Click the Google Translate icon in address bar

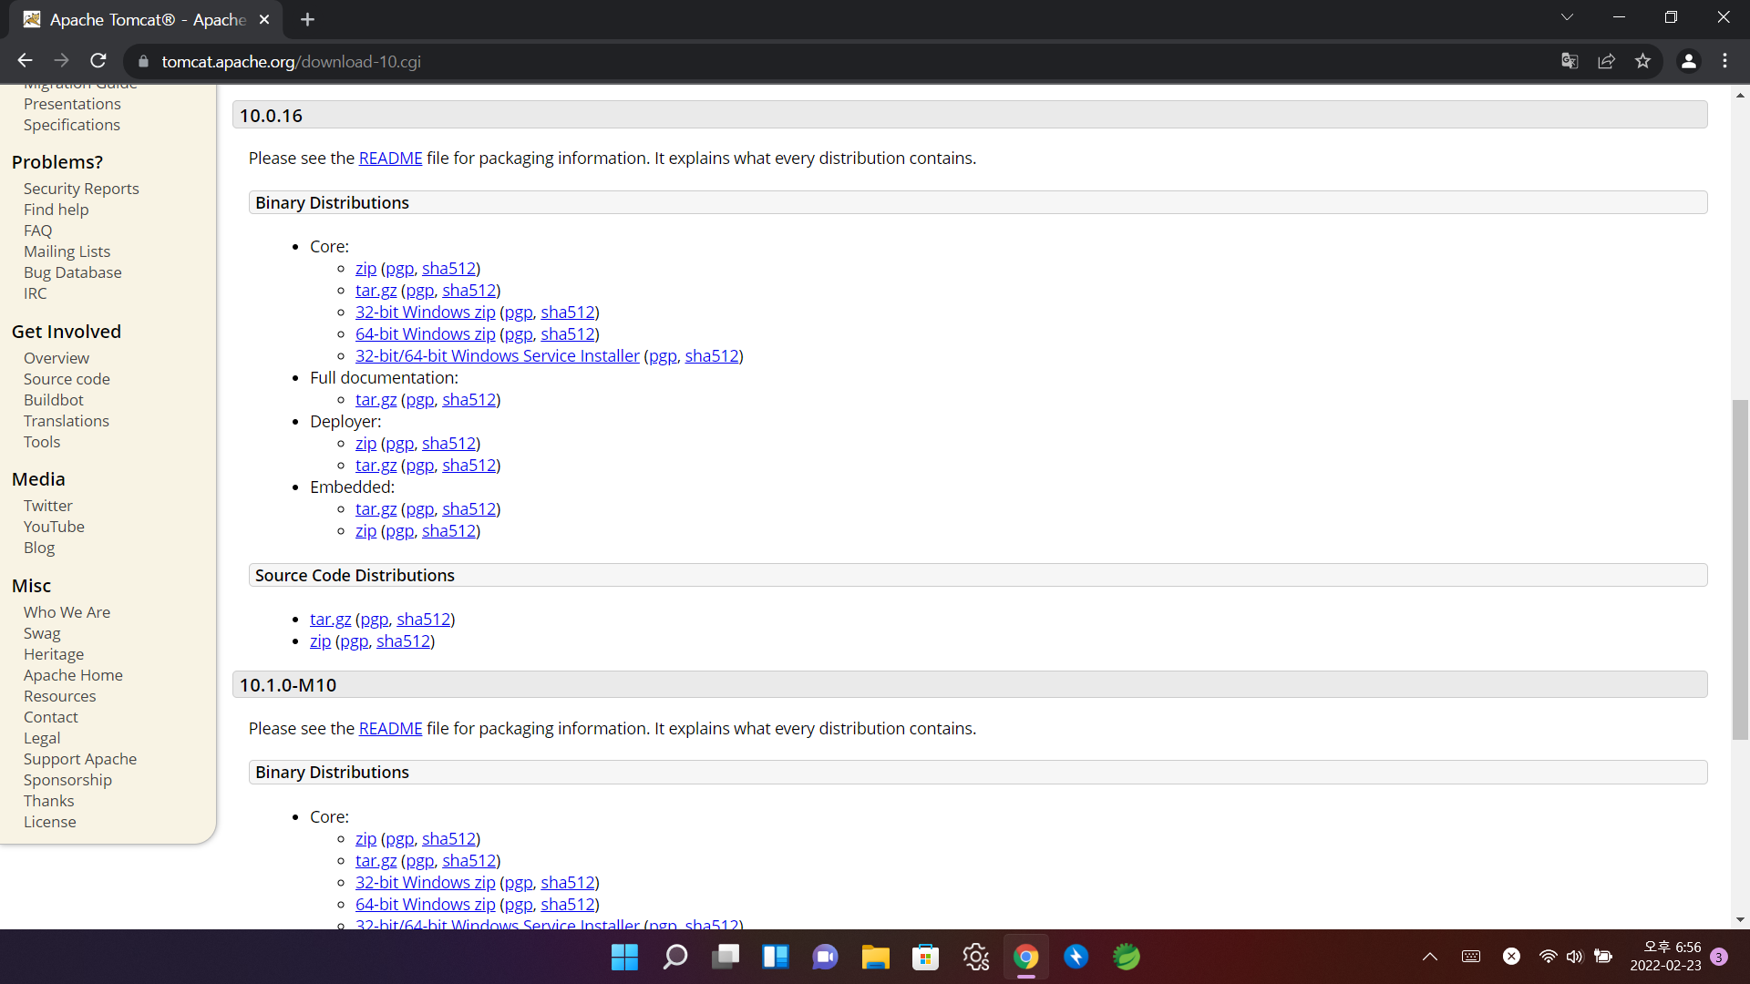coord(1570,61)
